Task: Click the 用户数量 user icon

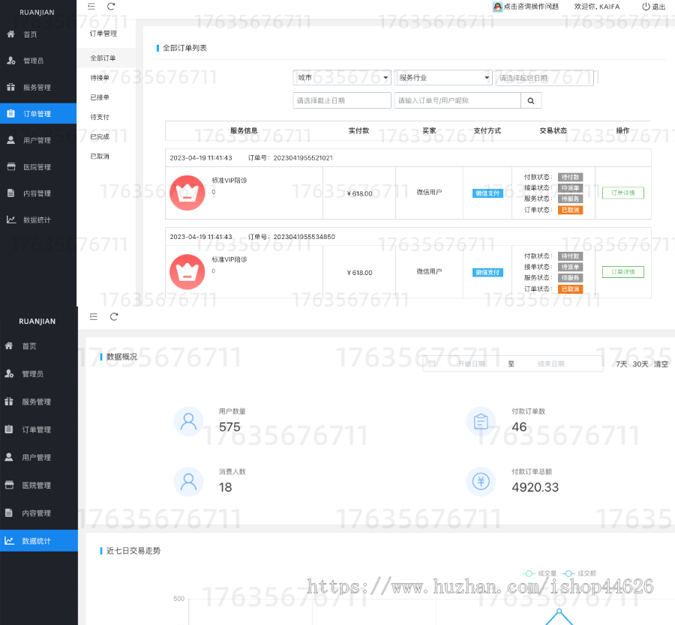Action: coord(188,422)
